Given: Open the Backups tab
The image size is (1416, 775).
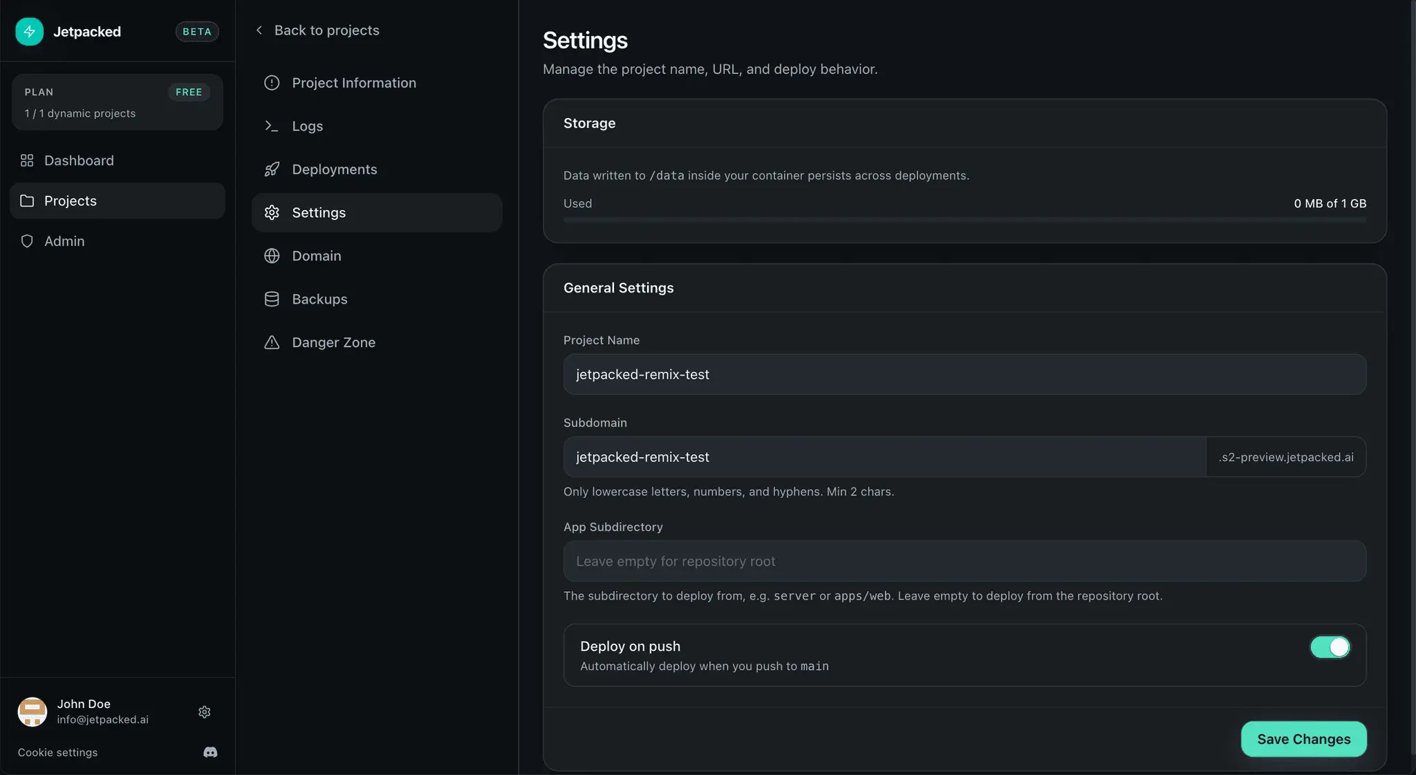Looking at the screenshot, I should click(377, 299).
